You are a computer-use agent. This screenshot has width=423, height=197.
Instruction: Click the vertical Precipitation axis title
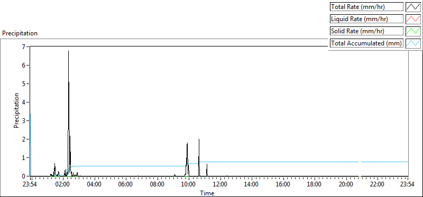point(16,110)
